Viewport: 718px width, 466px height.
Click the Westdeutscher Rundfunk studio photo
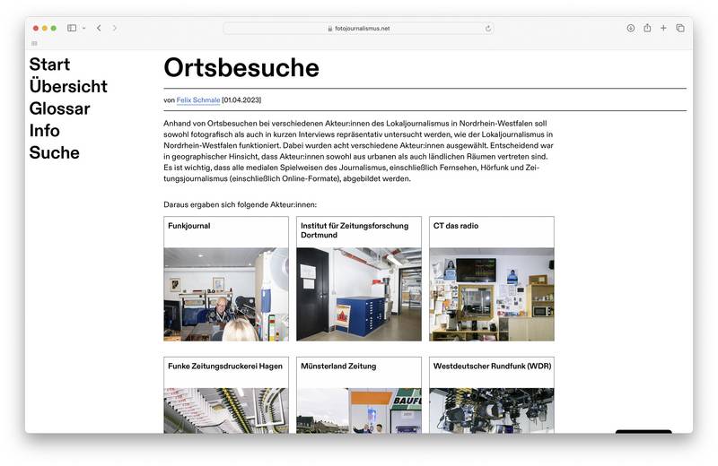[492, 410]
